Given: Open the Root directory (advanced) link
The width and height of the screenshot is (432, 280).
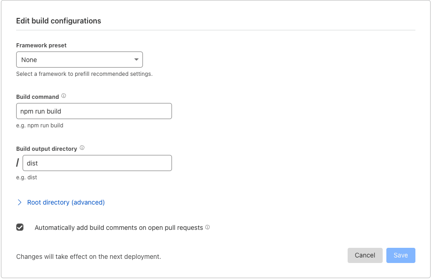Looking at the screenshot, I should pyautogui.click(x=66, y=202).
